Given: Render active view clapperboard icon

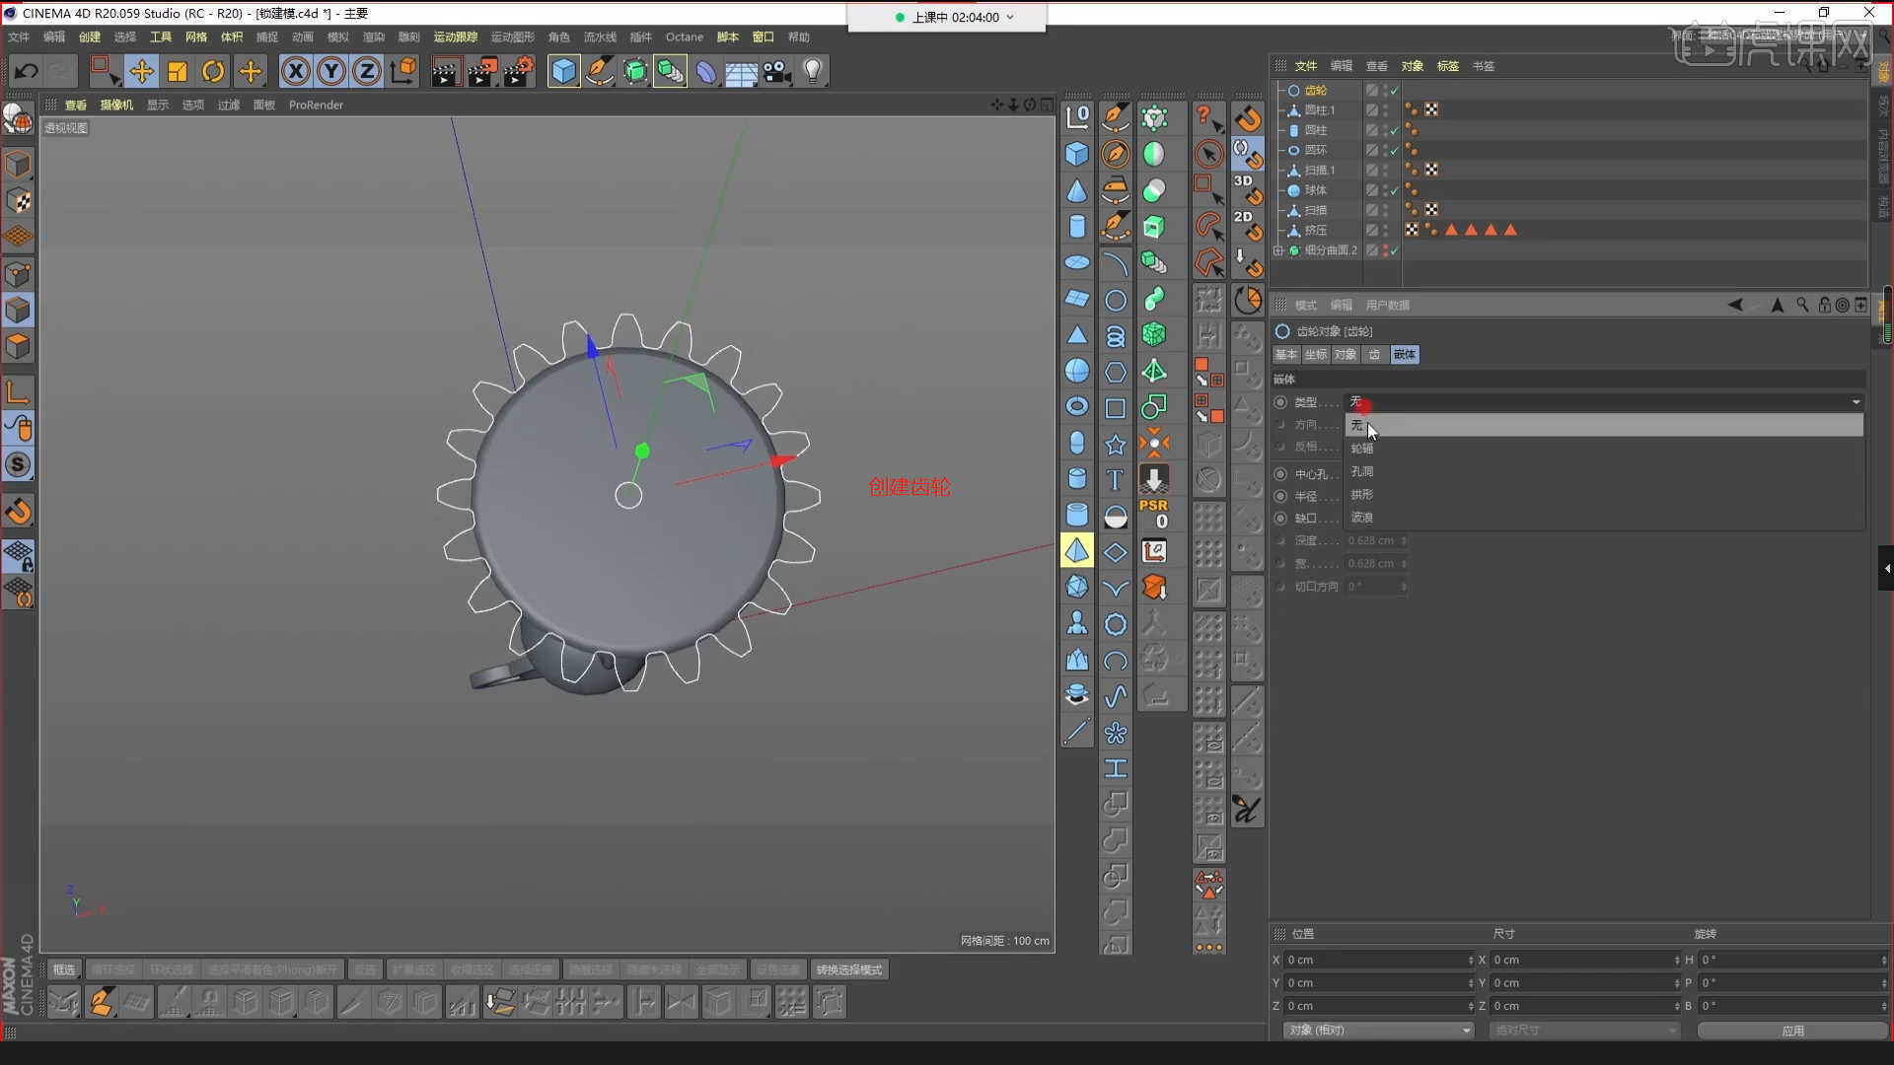Looking at the screenshot, I should [x=445, y=71].
